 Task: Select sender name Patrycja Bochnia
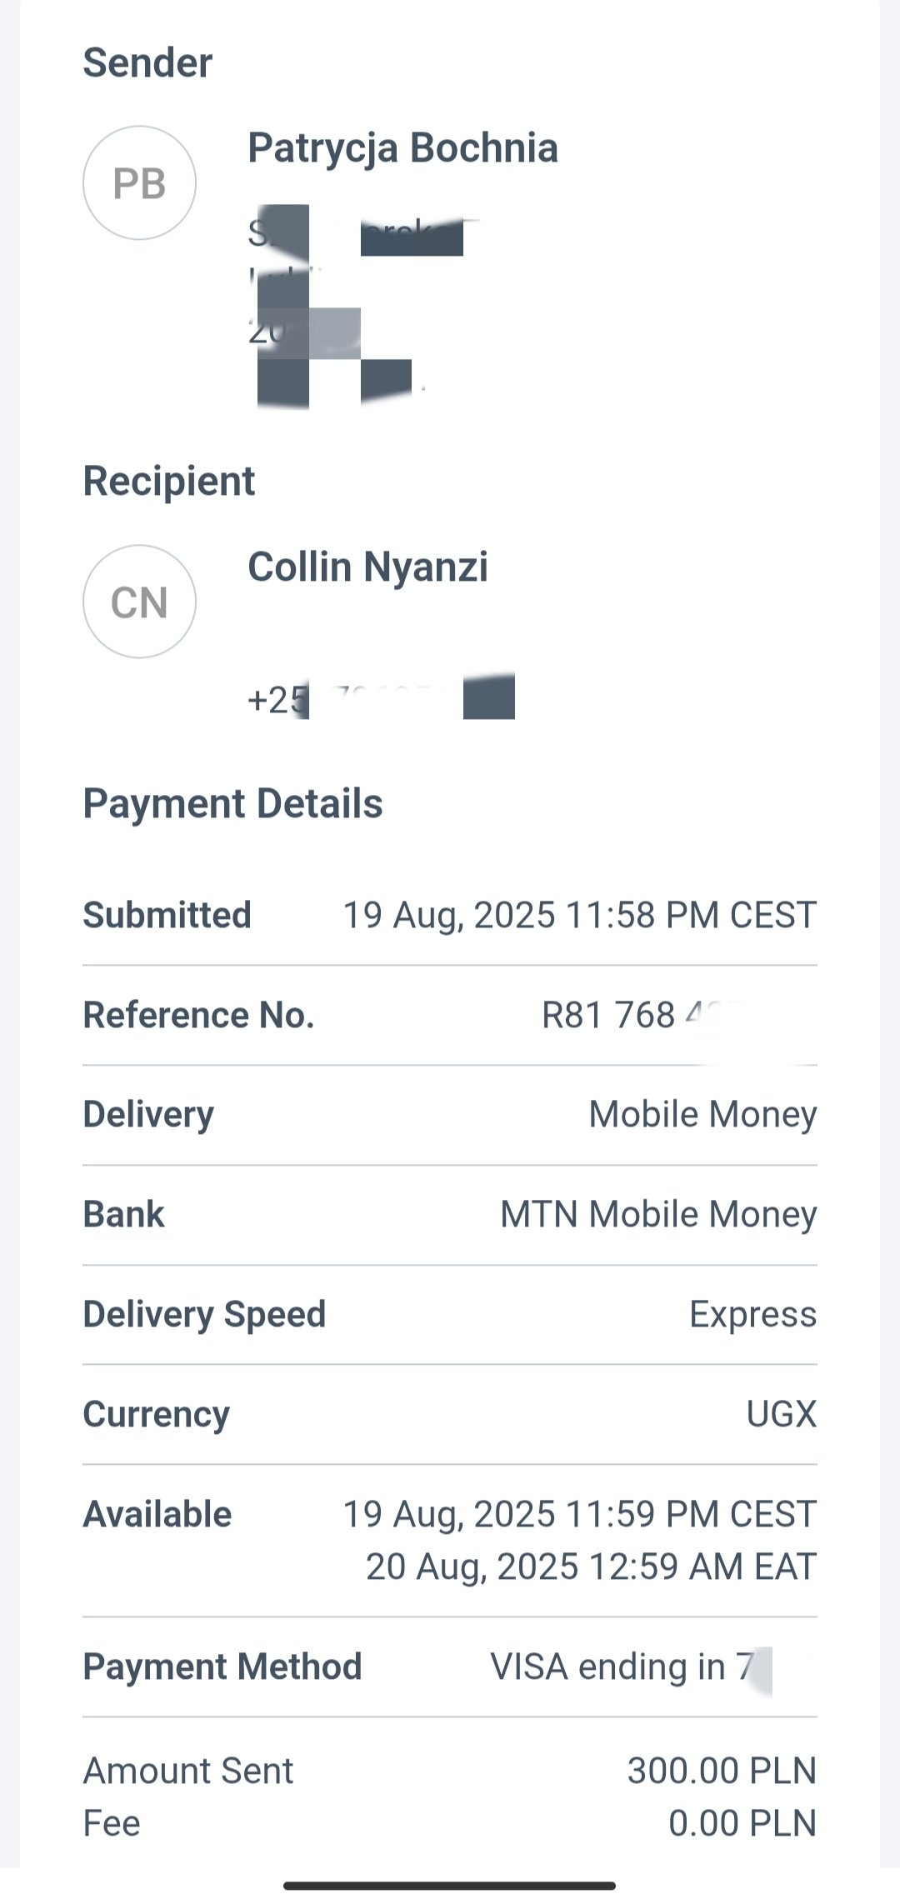click(x=403, y=149)
